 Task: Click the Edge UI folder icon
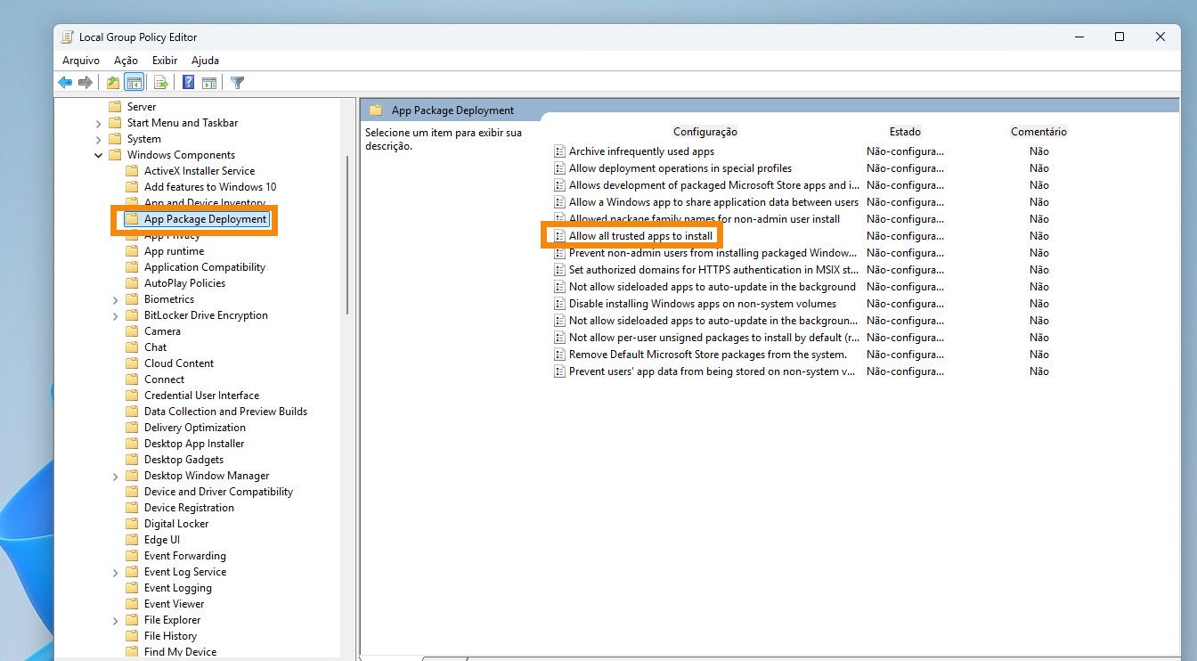132,540
